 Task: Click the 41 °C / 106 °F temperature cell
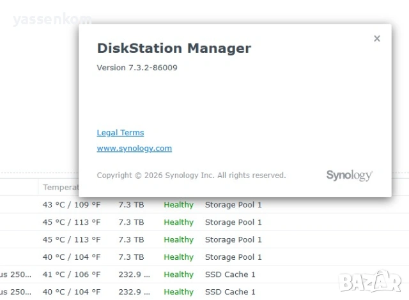pos(72,274)
